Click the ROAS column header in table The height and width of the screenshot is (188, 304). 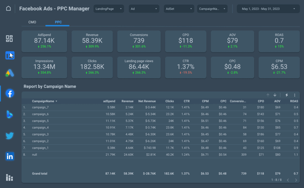294,101
